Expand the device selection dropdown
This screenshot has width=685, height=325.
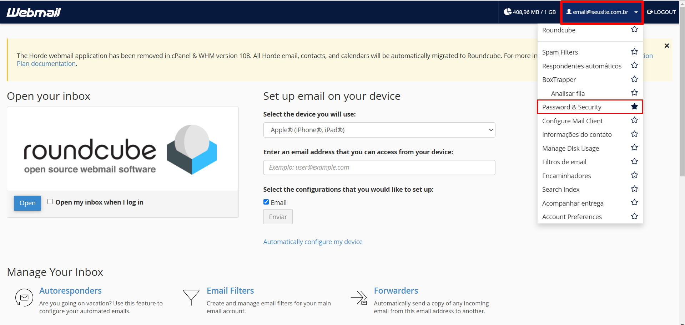[x=379, y=130]
